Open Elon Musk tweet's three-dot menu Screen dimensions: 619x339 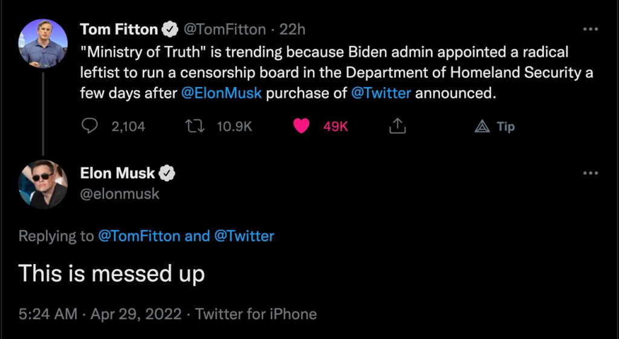point(590,173)
